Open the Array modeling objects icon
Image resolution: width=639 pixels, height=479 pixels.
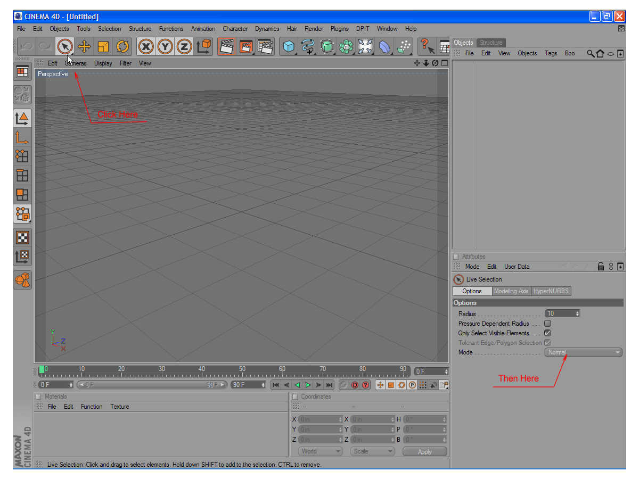click(346, 47)
